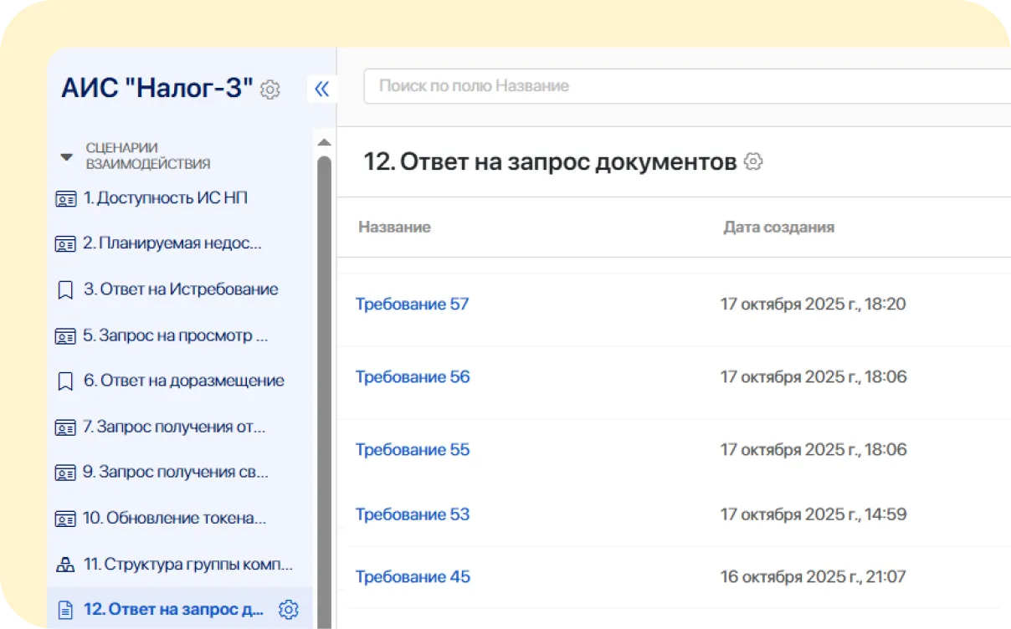
Task: Click the search field "Поиск по полю Название"
Action: pyautogui.click(x=586, y=85)
